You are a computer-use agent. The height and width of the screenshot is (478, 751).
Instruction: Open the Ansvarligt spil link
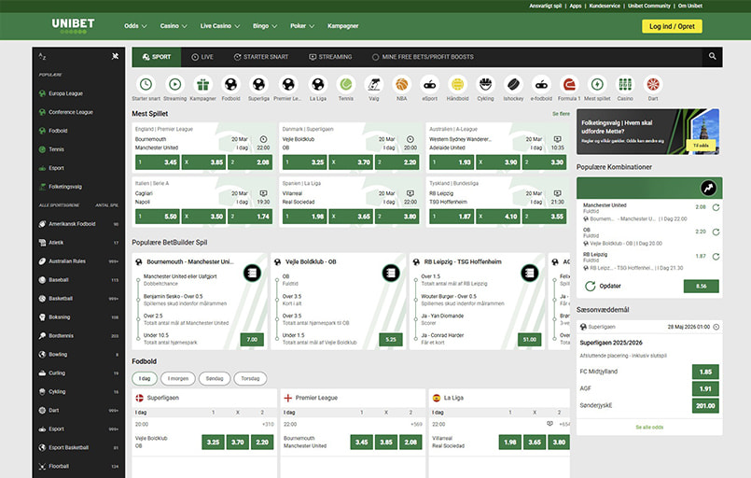click(x=545, y=6)
